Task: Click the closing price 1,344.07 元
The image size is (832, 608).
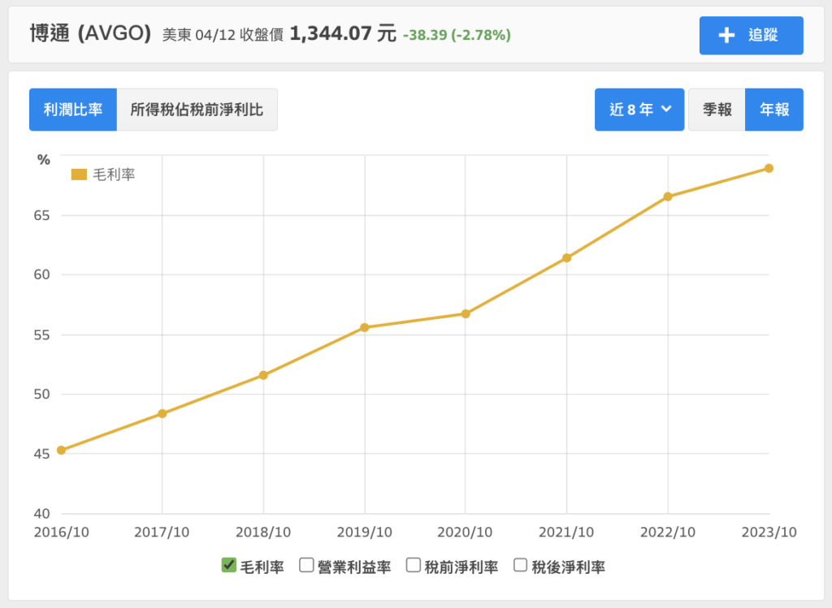Action: [343, 34]
